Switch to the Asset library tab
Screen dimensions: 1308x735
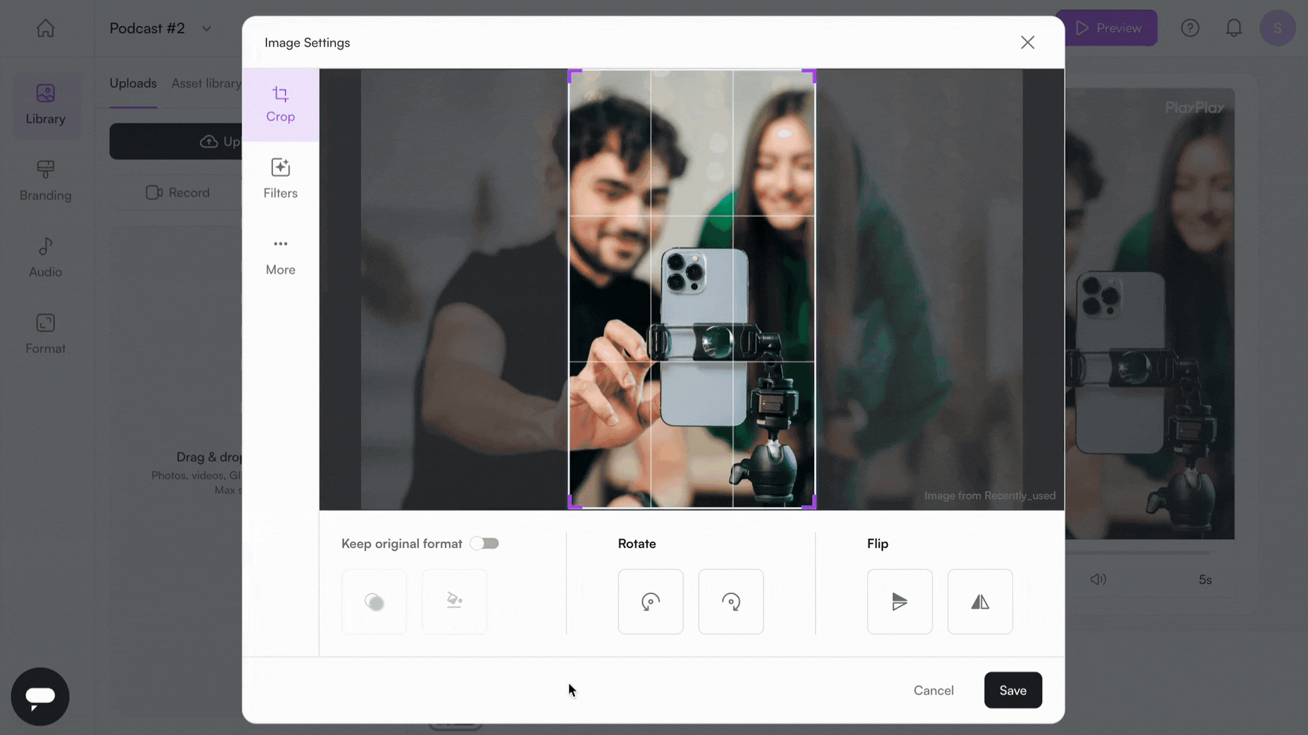click(x=206, y=83)
